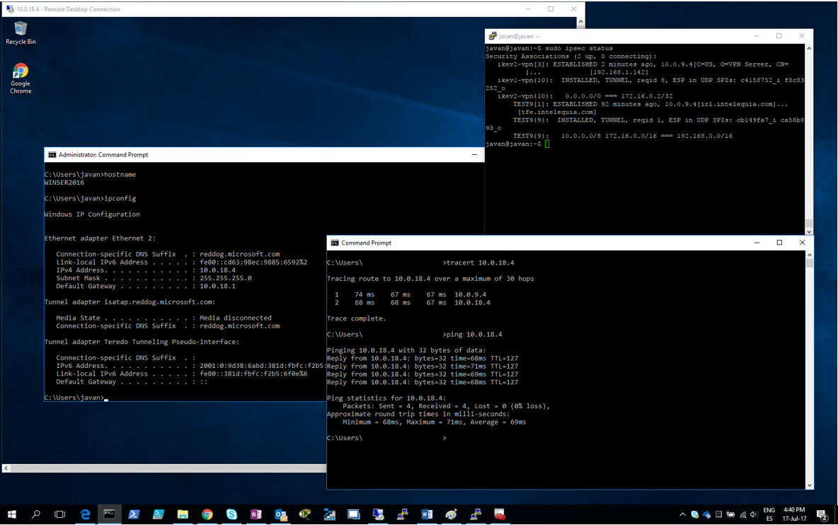Open Microsoft Edge from the taskbar
Image resolution: width=838 pixels, height=525 pixels.
(85, 514)
